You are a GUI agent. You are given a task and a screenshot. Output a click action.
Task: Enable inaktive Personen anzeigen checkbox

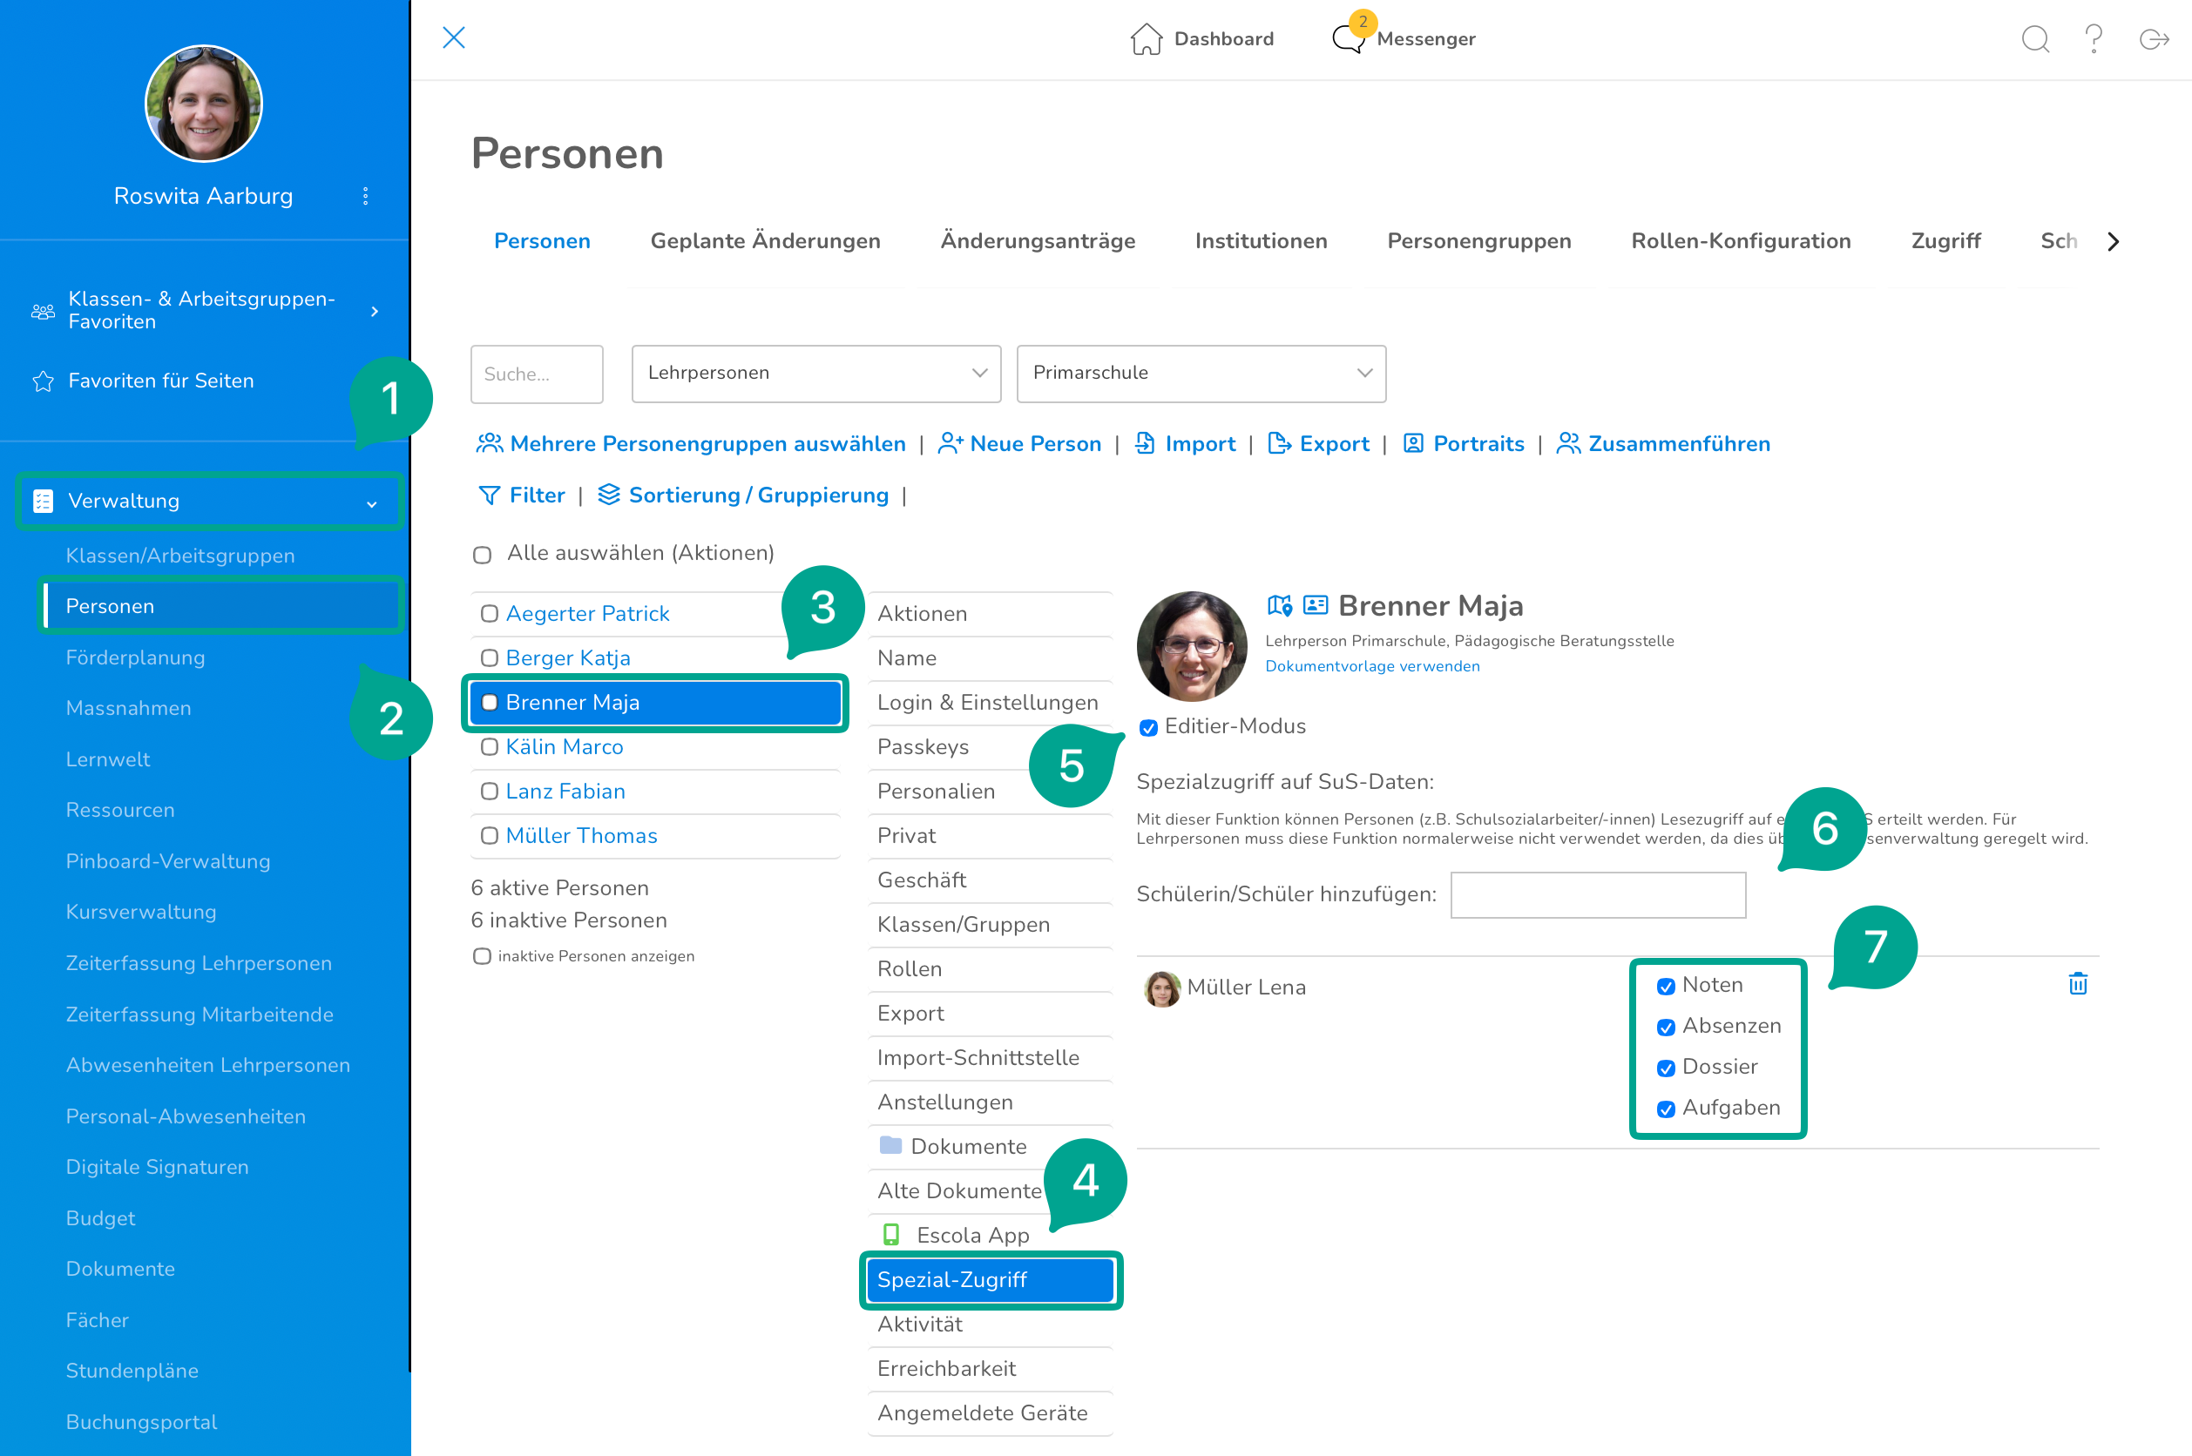482,956
